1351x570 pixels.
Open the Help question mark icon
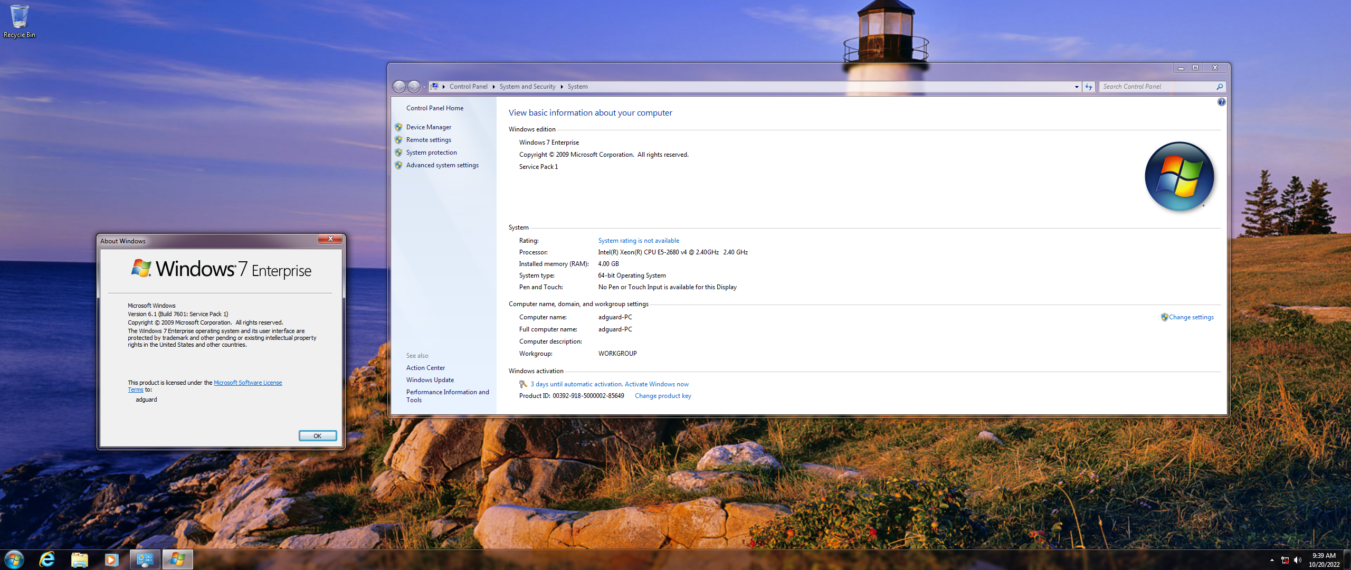(1221, 102)
